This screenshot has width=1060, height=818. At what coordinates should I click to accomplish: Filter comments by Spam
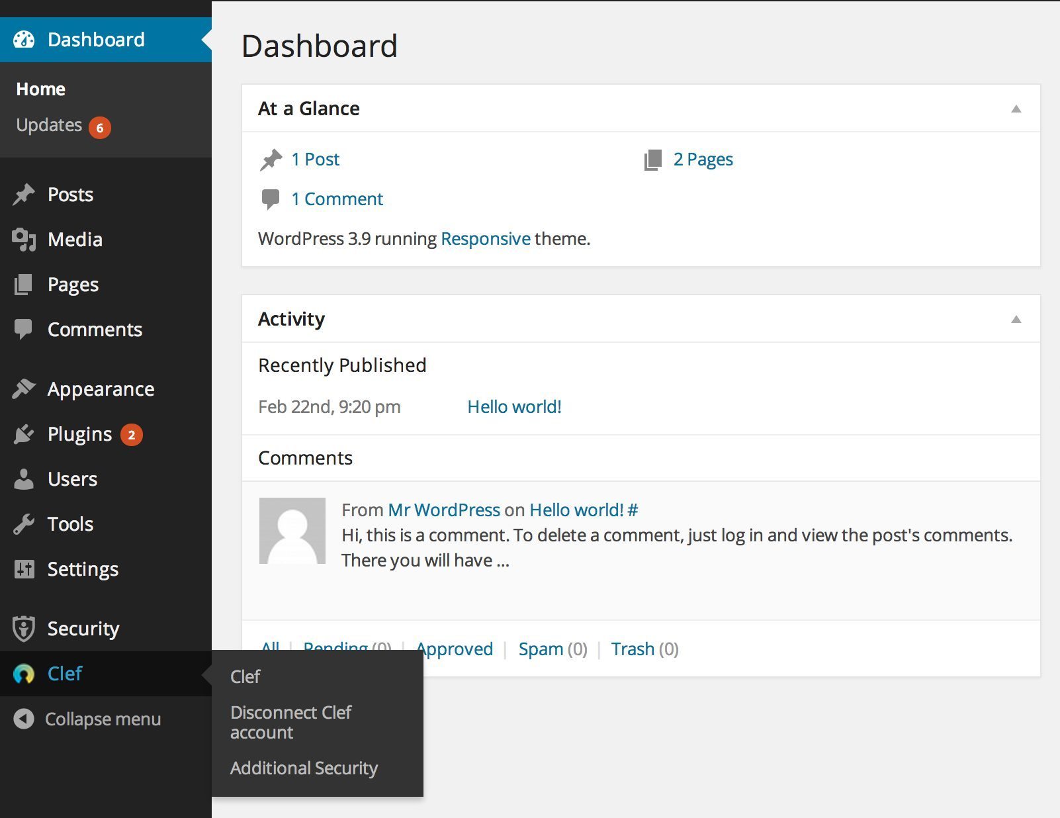click(x=541, y=649)
